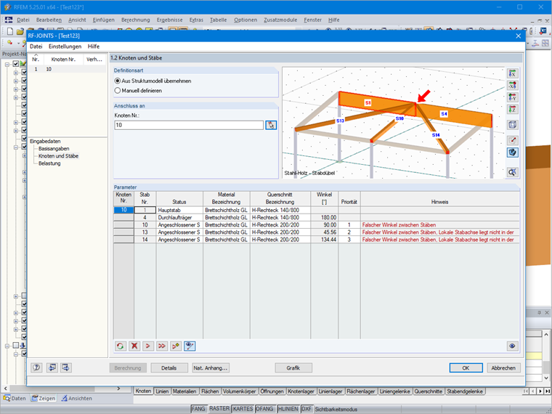Toggle HLINIEN guidelines in status bar
Viewport: 552px width, 414px height.
point(288,409)
